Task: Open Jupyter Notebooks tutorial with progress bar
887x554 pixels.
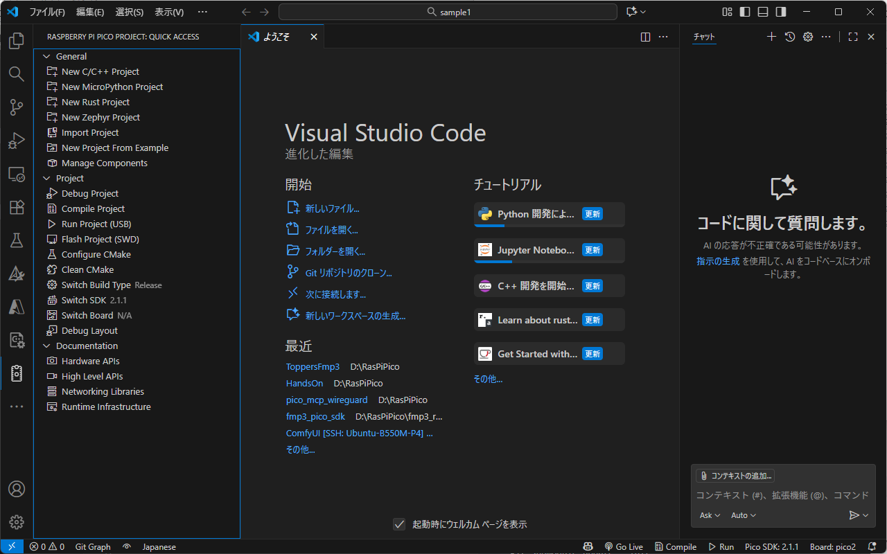Action: click(550, 251)
